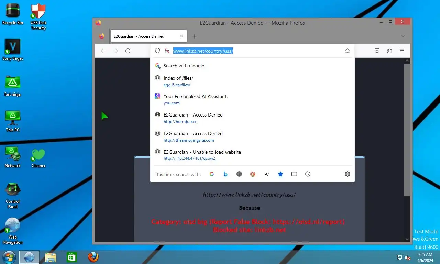Screen dimensions: 440x264
Task: Bookmark this page with the star icon
Action: 348,51
